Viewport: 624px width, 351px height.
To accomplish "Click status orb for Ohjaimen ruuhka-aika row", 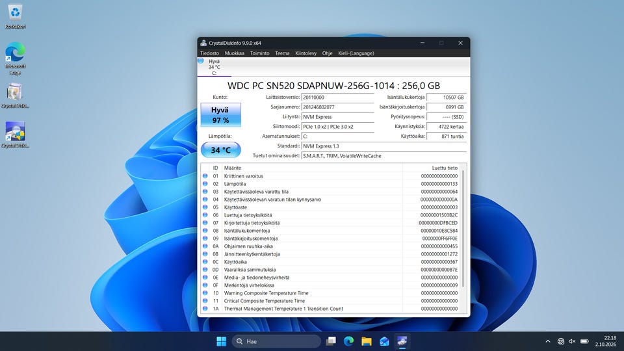I will click(205, 246).
